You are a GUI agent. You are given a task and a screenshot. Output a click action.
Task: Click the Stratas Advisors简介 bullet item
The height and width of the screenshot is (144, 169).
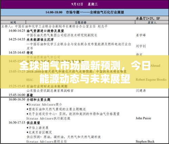(x=44, y=105)
